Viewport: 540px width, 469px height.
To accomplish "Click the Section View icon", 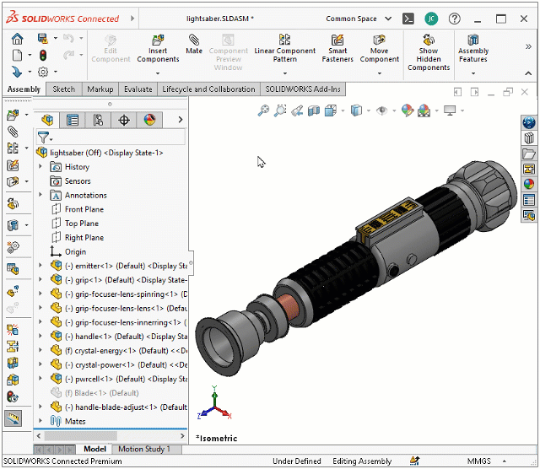I will (x=314, y=111).
